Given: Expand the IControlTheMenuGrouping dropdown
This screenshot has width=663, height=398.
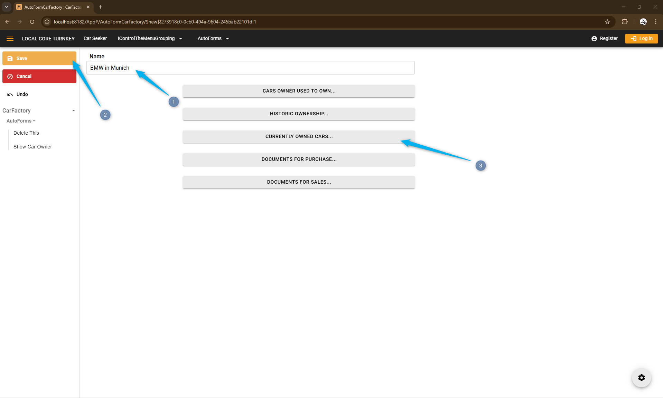Looking at the screenshot, I should pyautogui.click(x=150, y=38).
